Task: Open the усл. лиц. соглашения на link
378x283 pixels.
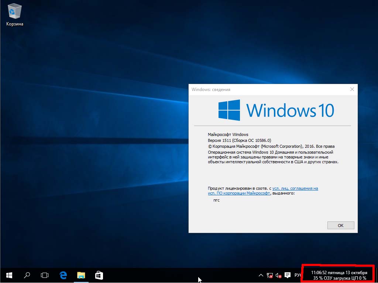Action: pyautogui.click(x=295, y=188)
